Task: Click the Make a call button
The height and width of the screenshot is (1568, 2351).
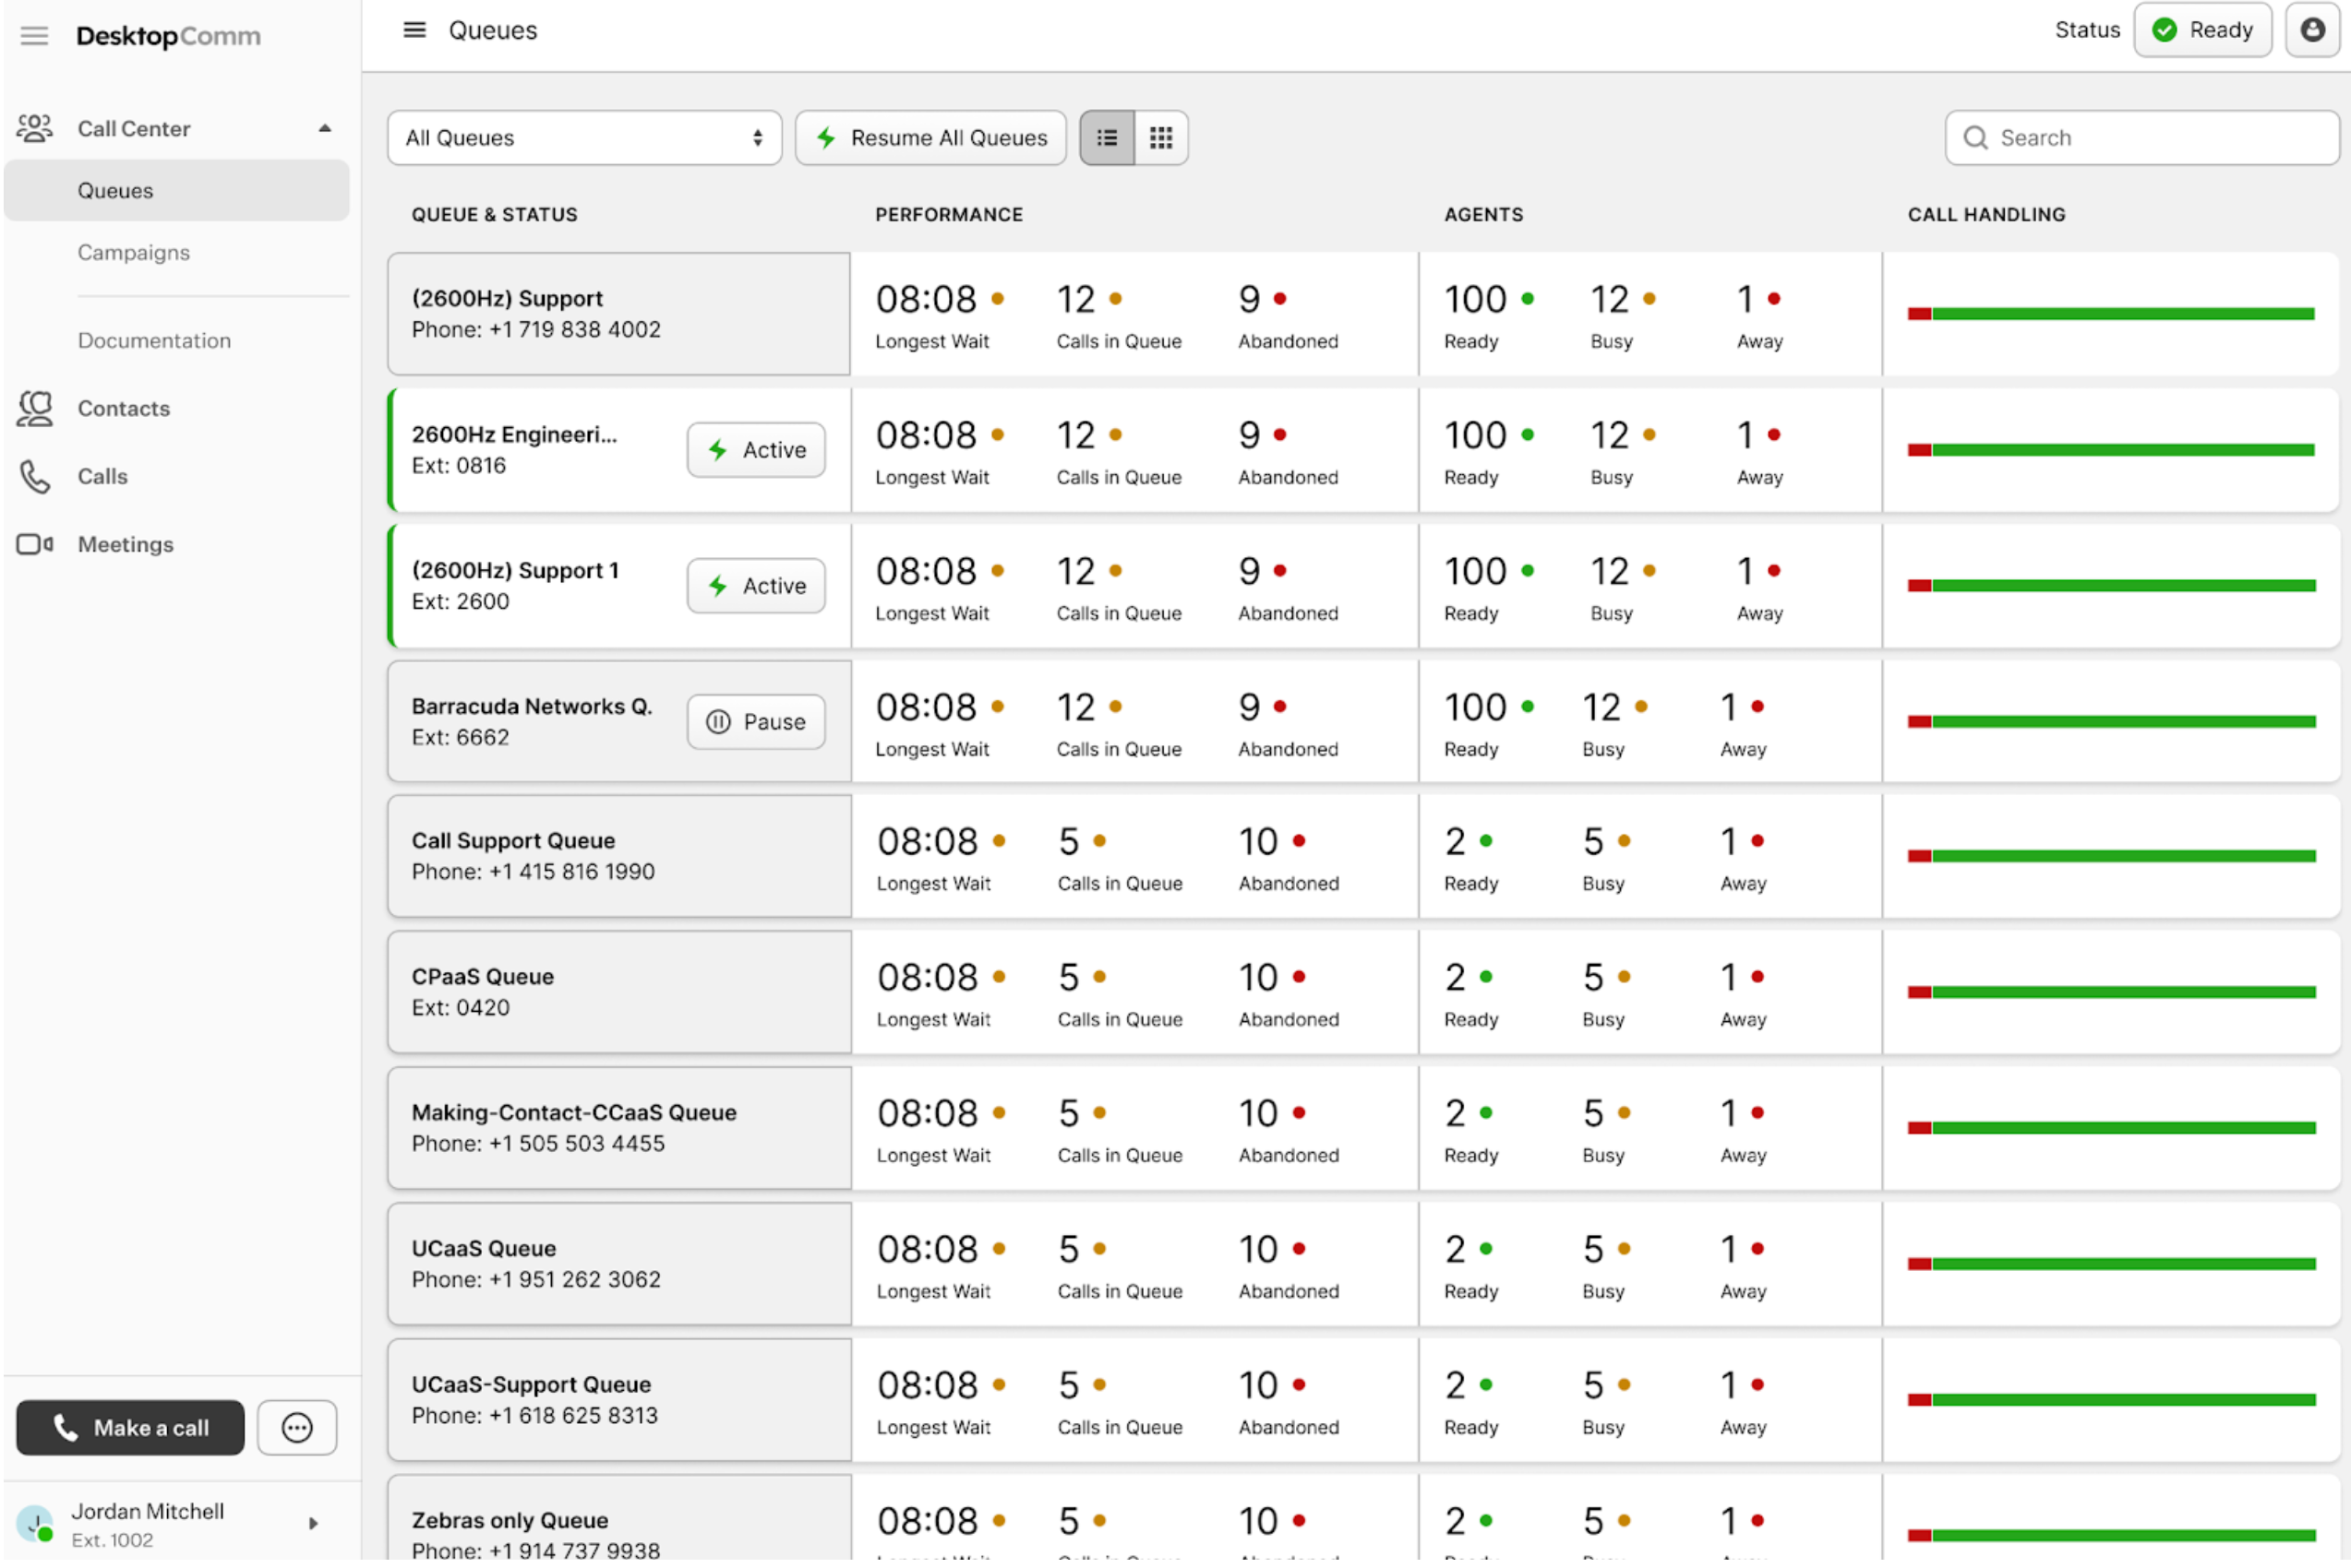Action: click(130, 1427)
